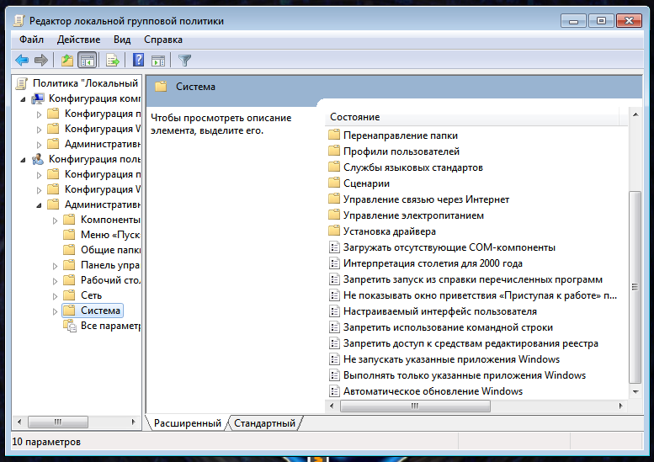Expand the Компоненты Windows tree arrow
Viewport: 654px width, 462px height.
[x=55, y=220]
